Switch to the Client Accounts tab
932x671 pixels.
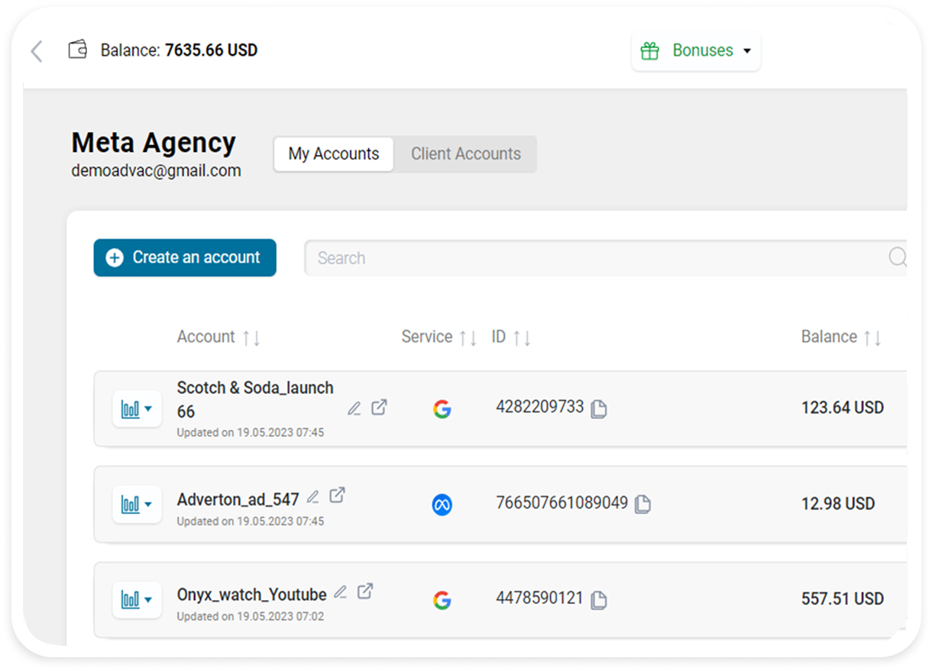465,154
